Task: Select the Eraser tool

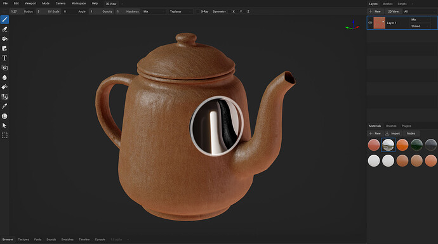Action: coord(4,29)
